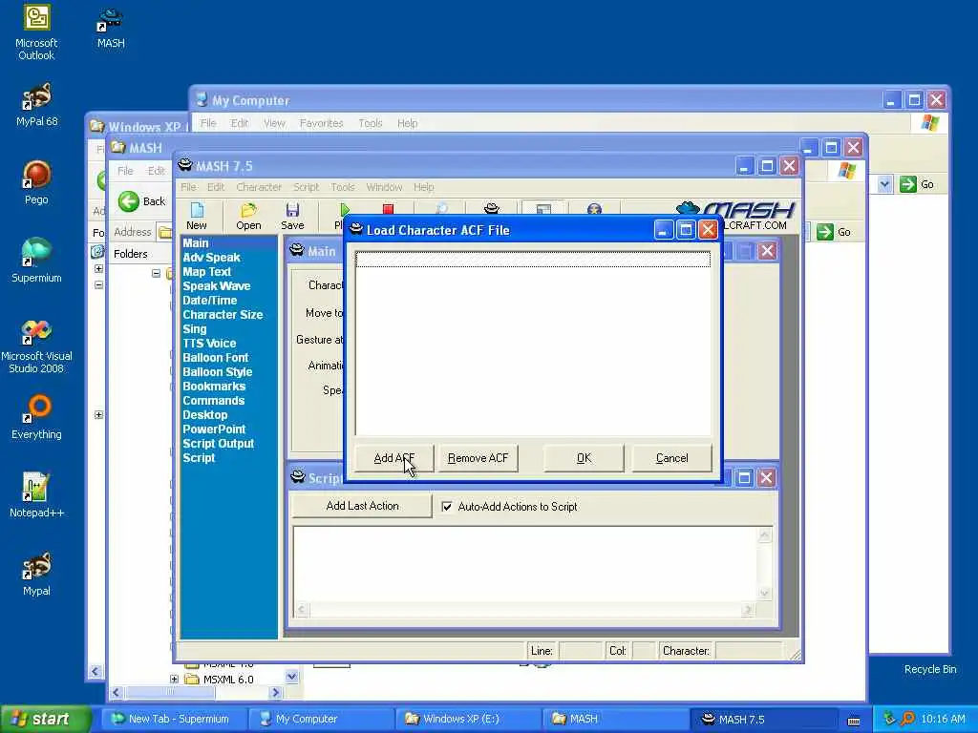978x733 pixels.
Task: Switch to New Tab - Supermium taskbar button
Action: point(174,720)
